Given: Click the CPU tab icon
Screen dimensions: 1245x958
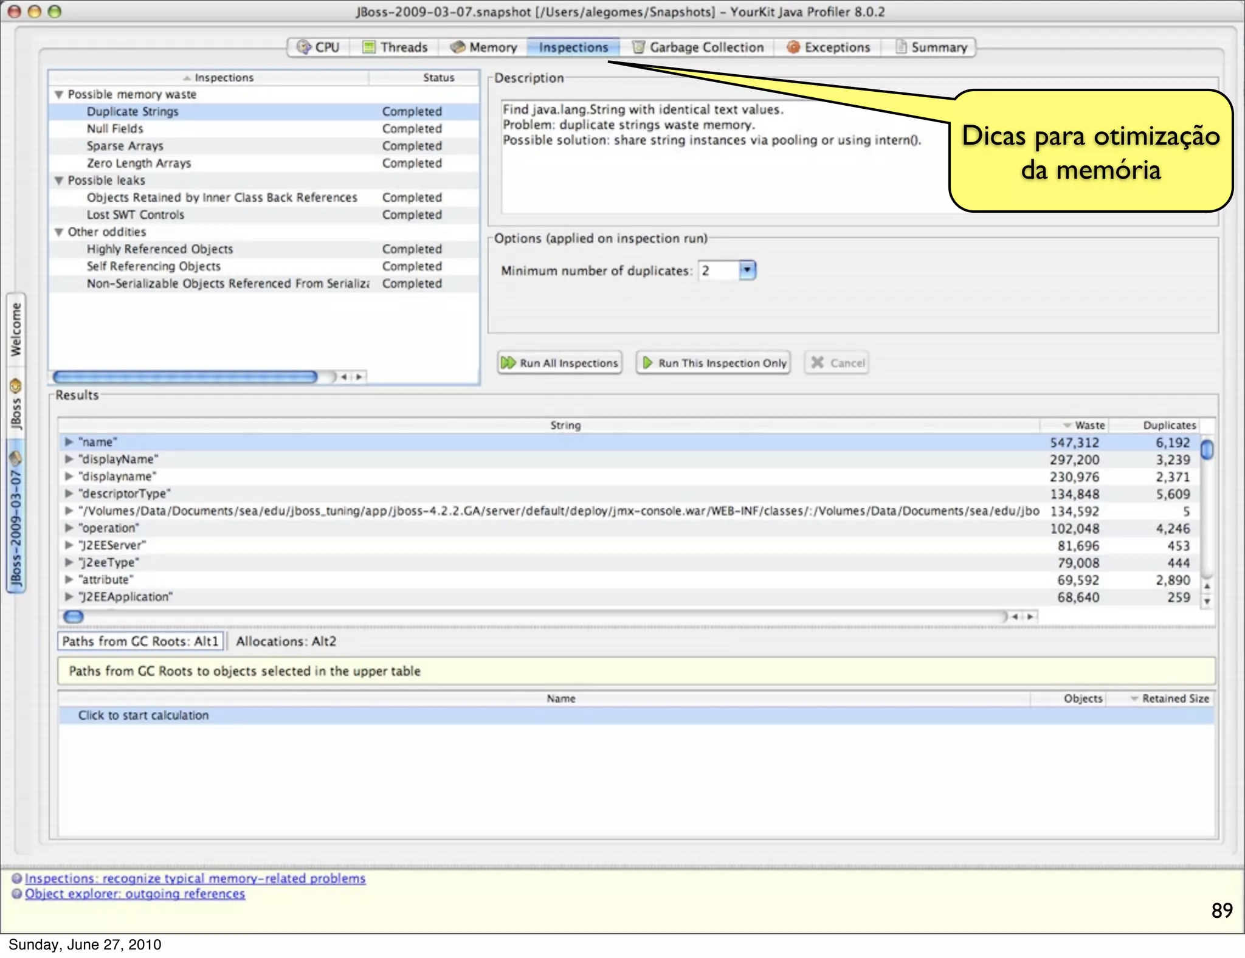Looking at the screenshot, I should (303, 47).
